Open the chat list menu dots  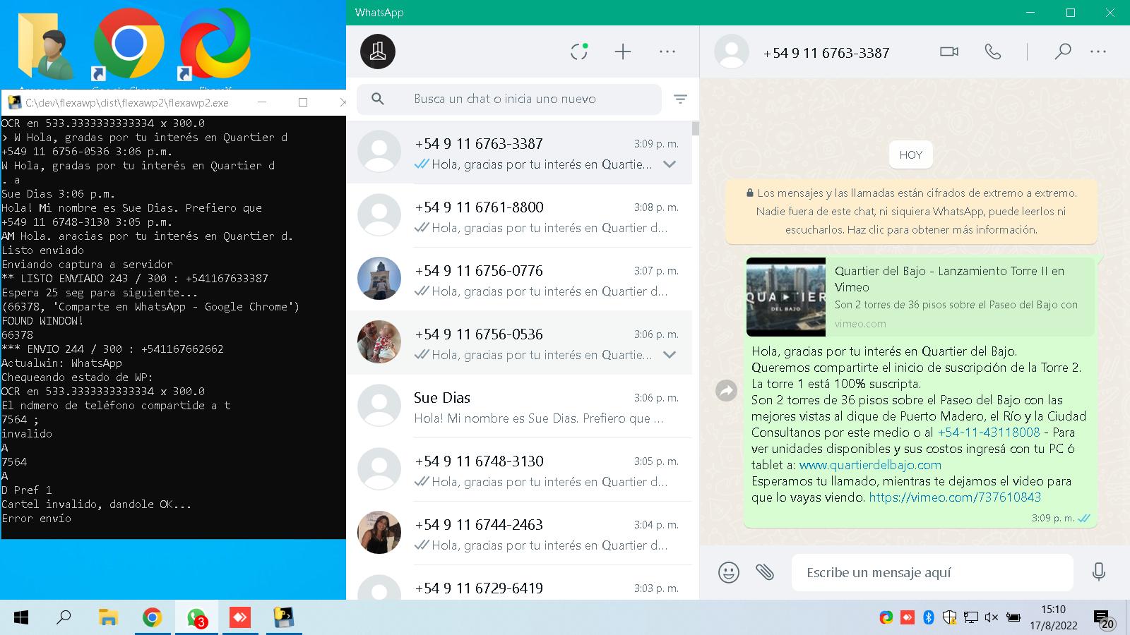(x=667, y=52)
